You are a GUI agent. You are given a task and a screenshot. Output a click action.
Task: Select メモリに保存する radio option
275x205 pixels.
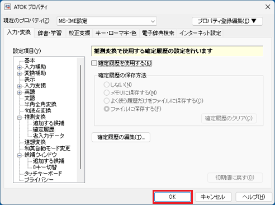pyautogui.click(x=106, y=92)
